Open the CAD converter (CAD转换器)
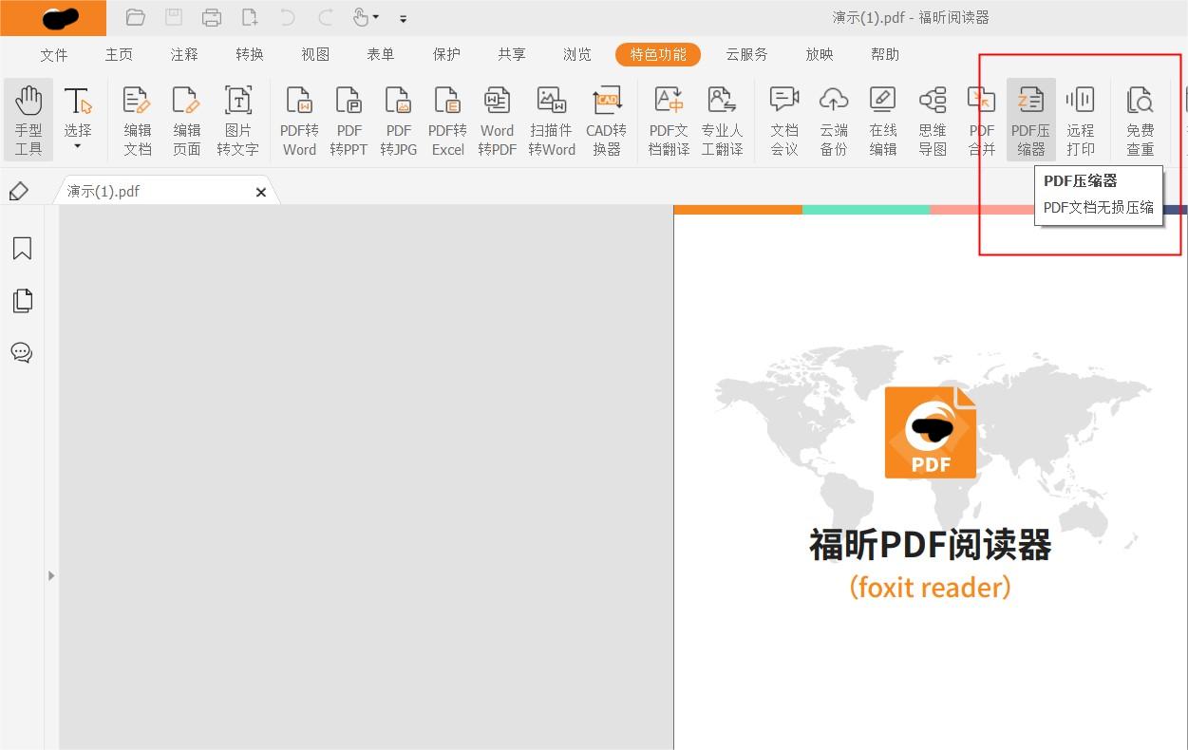 tap(606, 120)
